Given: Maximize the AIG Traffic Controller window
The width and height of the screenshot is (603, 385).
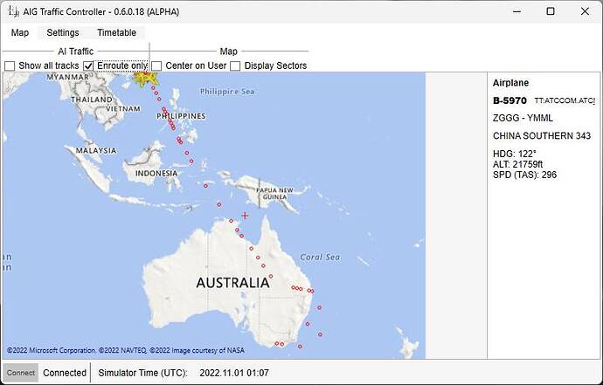Looking at the screenshot, I should pyautogui.click(x=551, y=11).
